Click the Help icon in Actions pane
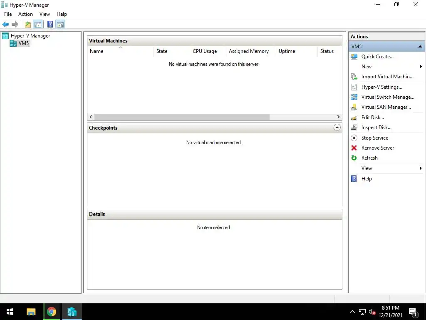 (x=354, y=179)
